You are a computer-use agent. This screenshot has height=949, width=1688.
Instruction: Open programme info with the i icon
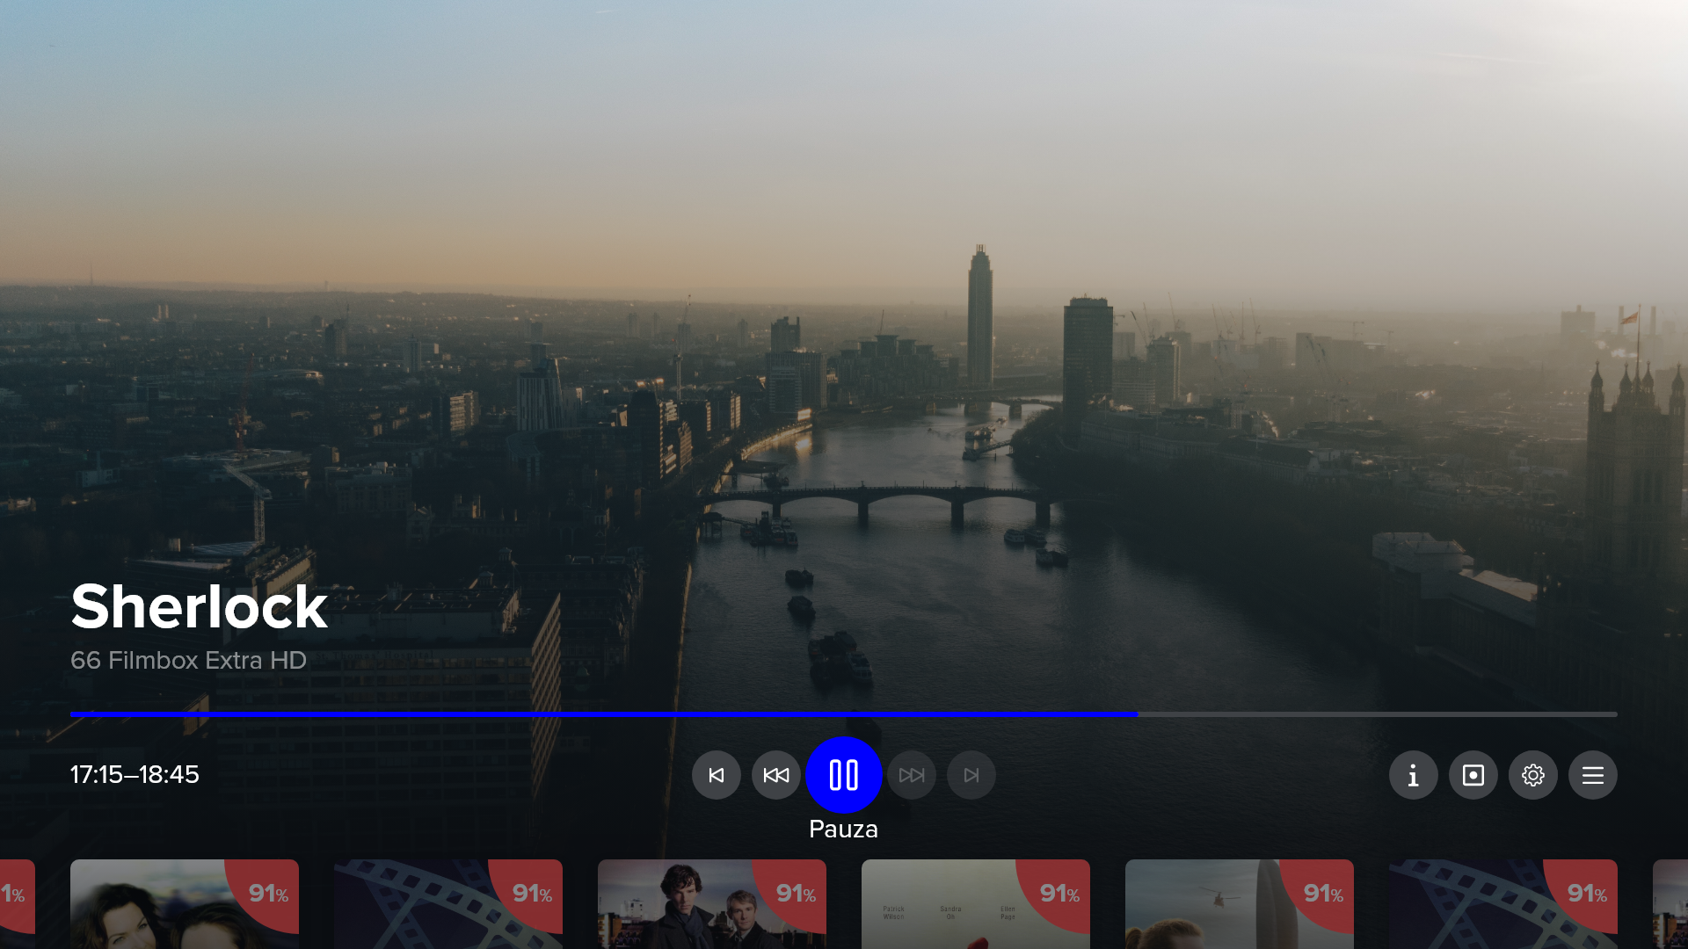pos(1414,775)
